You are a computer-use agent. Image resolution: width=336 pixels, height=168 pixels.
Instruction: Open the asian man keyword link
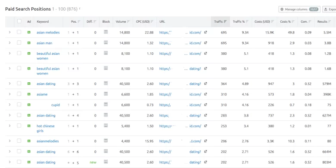pos(44,43)
